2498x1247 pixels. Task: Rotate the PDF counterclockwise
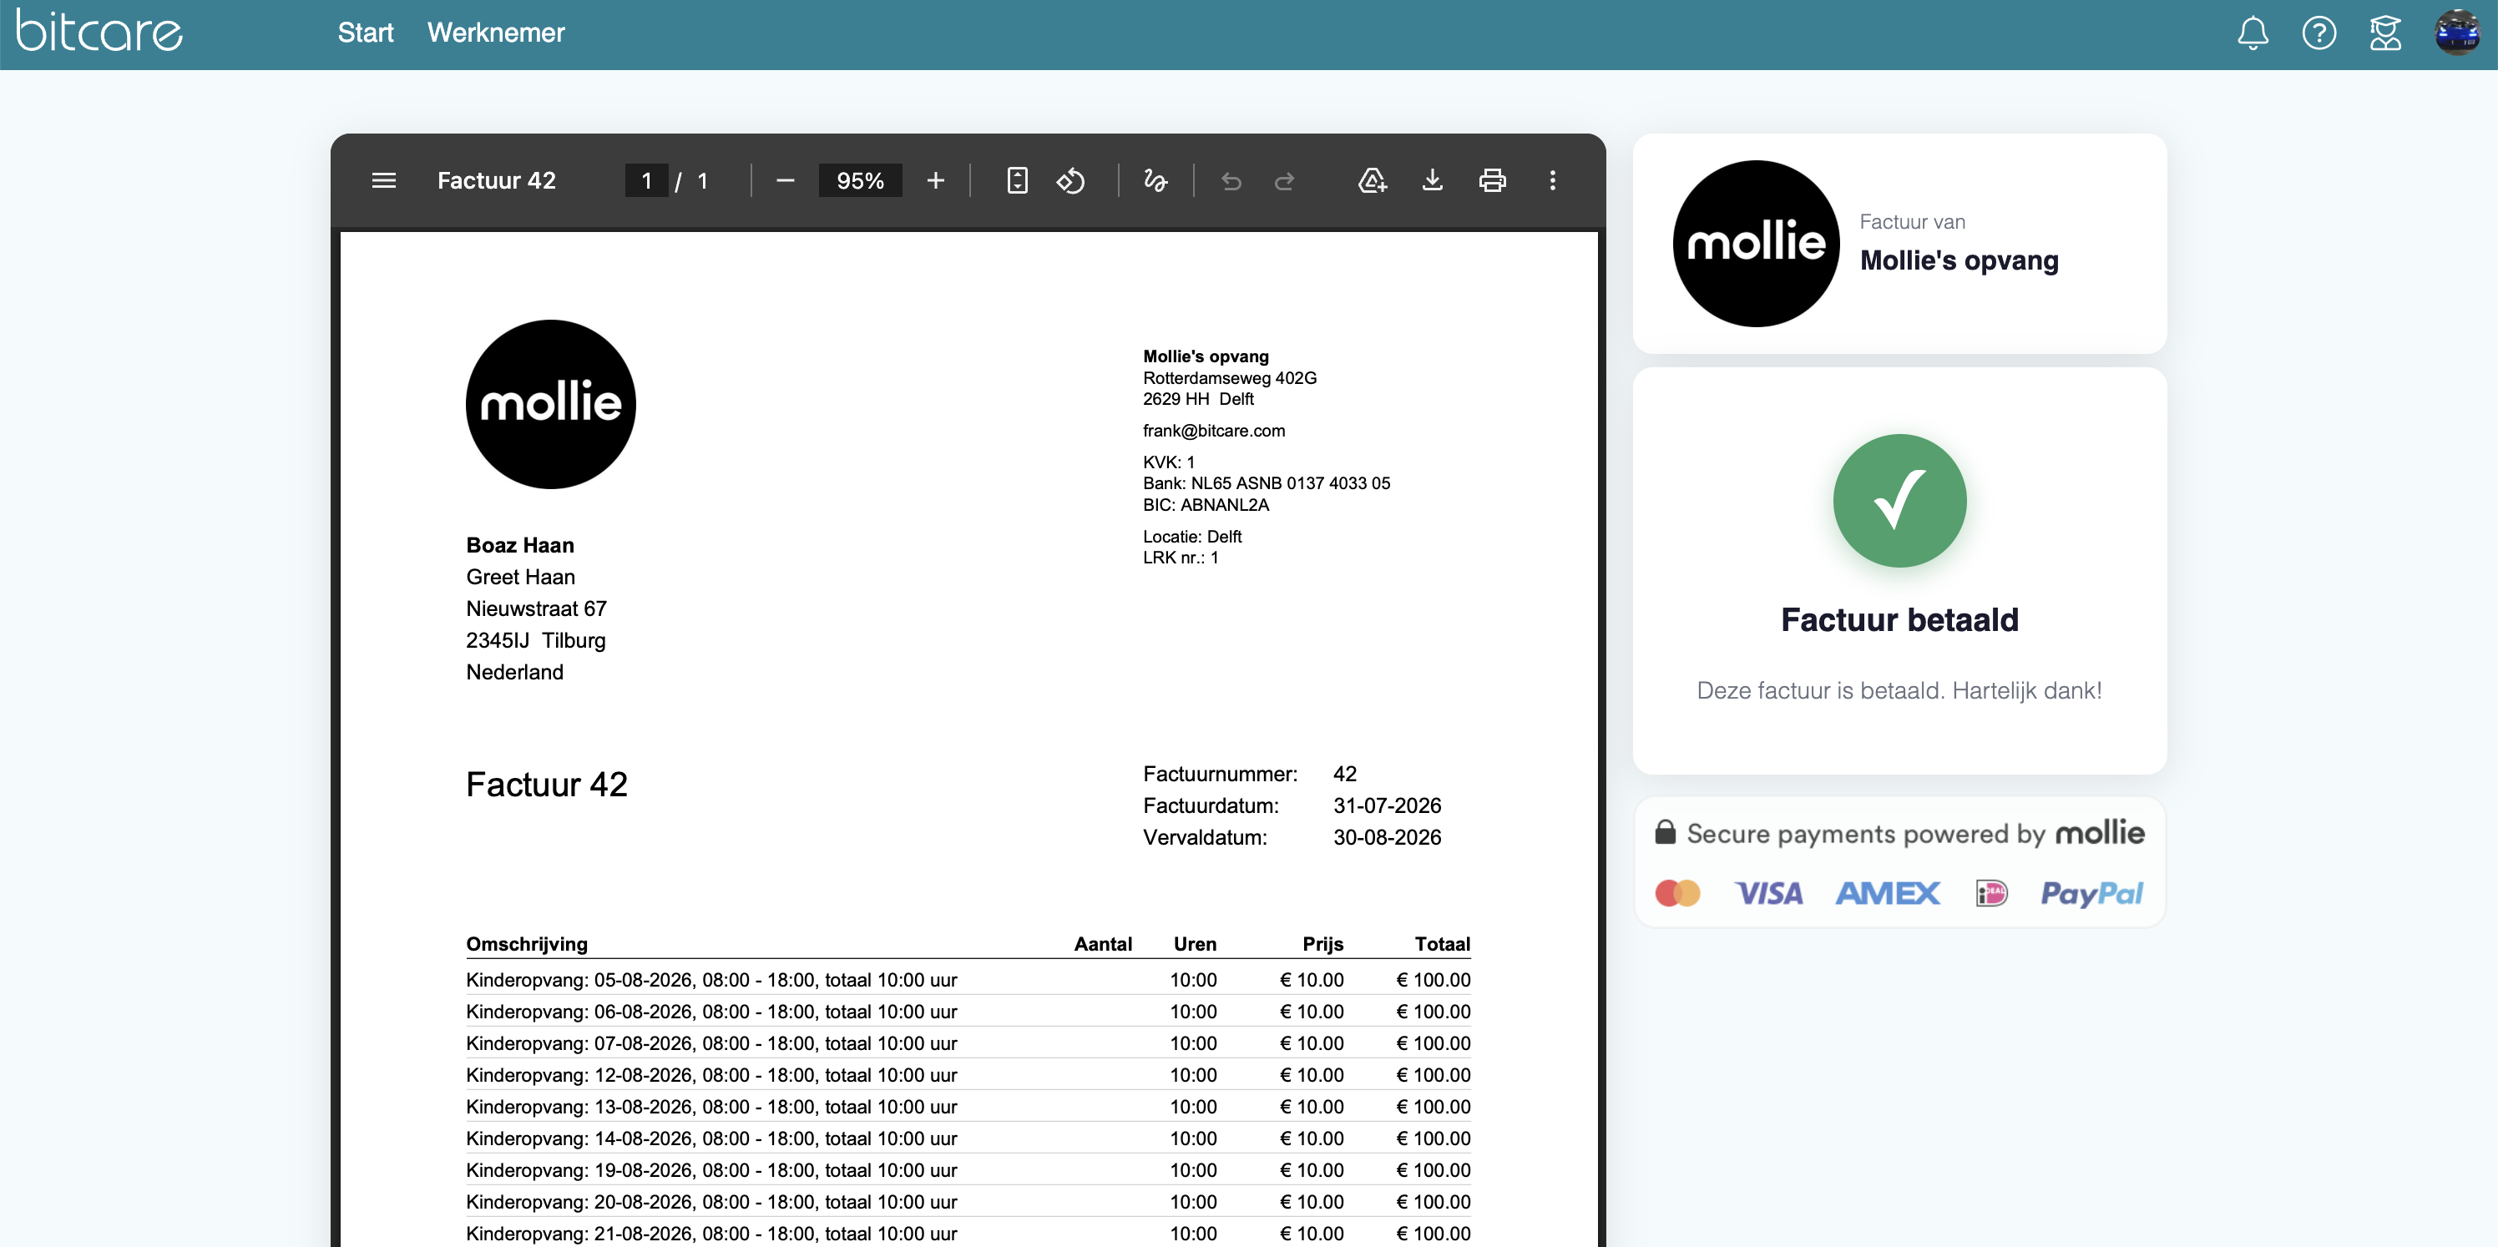click(1070, 180)
